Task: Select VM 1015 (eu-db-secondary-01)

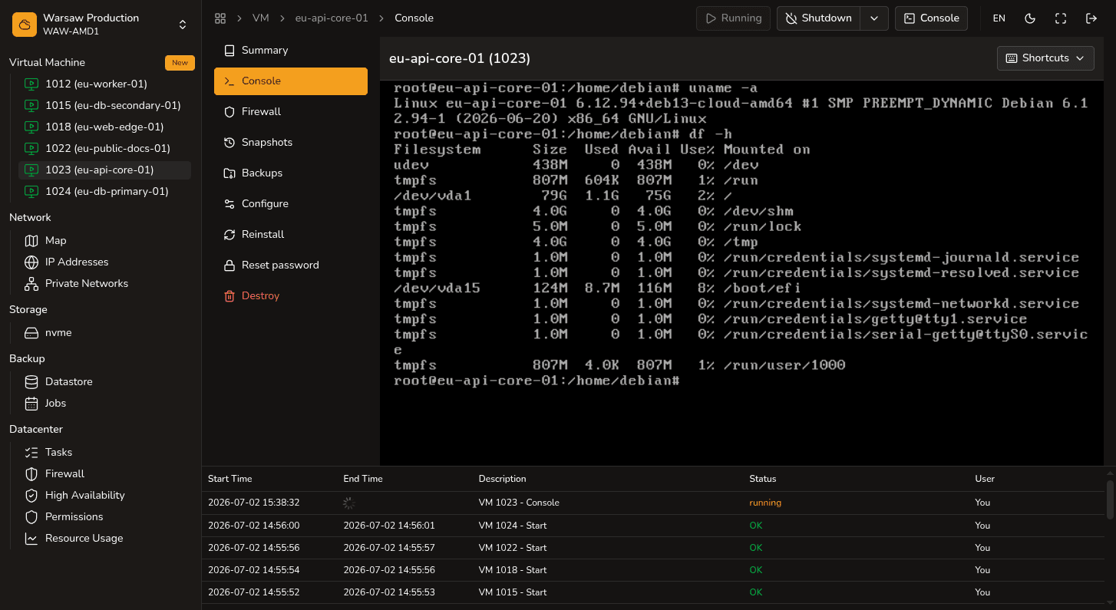Action: tap(104, 105)
